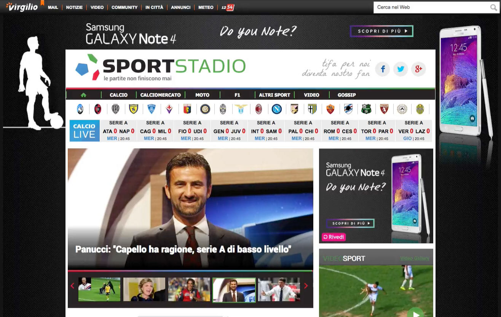Open the ROM vs CES live match
This screenshot has height=317, width=501.
(x=340, y=131)
